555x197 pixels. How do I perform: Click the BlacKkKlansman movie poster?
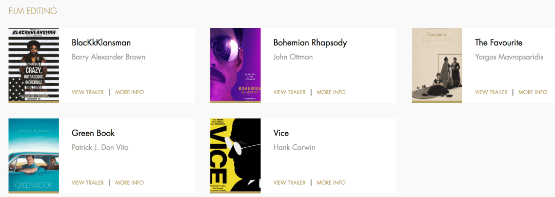(x=34, y=65)
